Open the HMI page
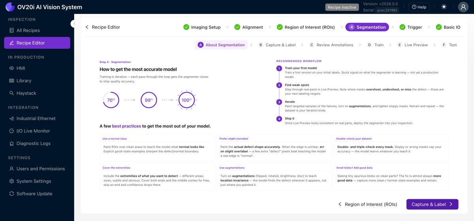Viewport: 474px width, 221px height. [37, 68]
